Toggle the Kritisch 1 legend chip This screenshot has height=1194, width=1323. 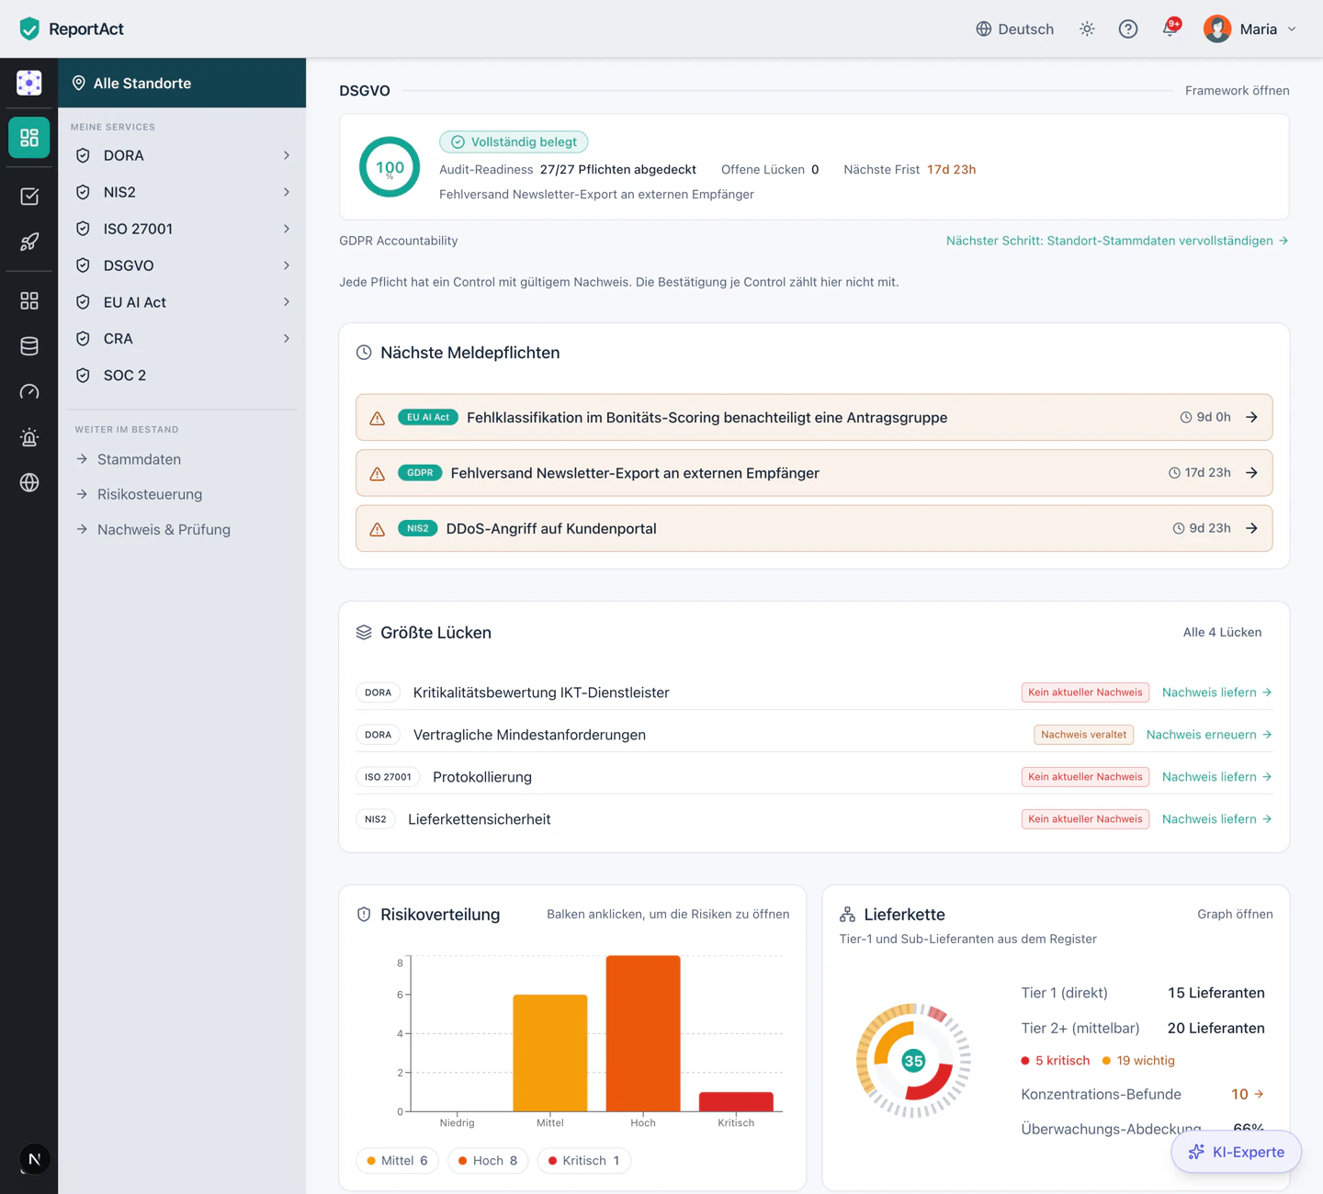tap(584, 1161)
